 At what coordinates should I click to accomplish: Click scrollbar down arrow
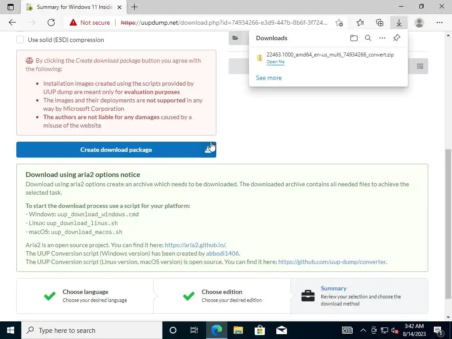pyautogui.click(x=448, y=317)
